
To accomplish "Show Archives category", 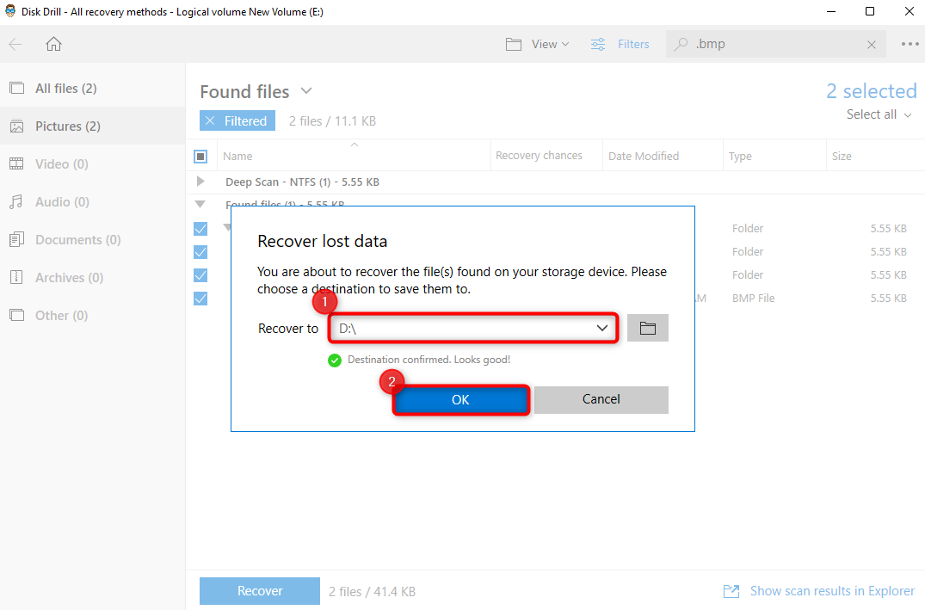I will click(93, 277).
